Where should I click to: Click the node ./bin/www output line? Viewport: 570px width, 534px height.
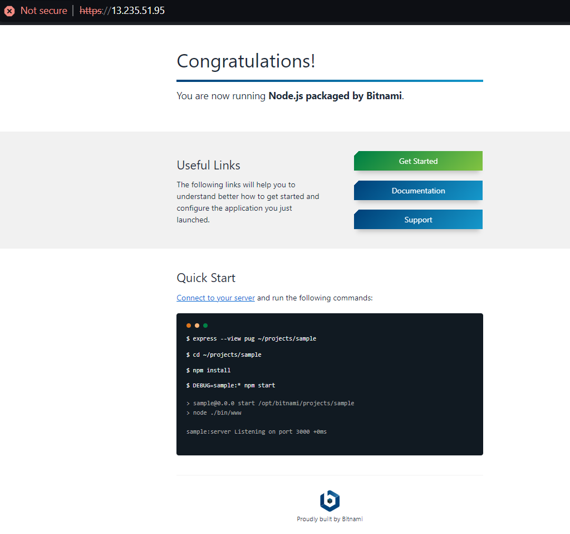coord(214,412)
